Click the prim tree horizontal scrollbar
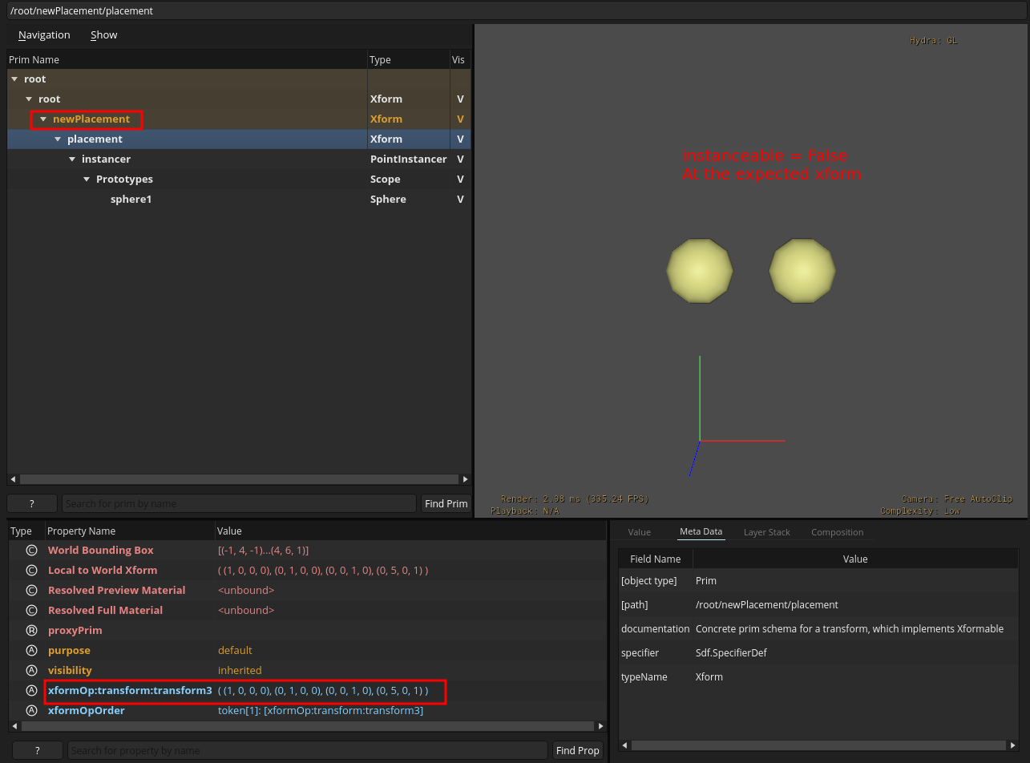1030x763 pixels. coord(239,479)
